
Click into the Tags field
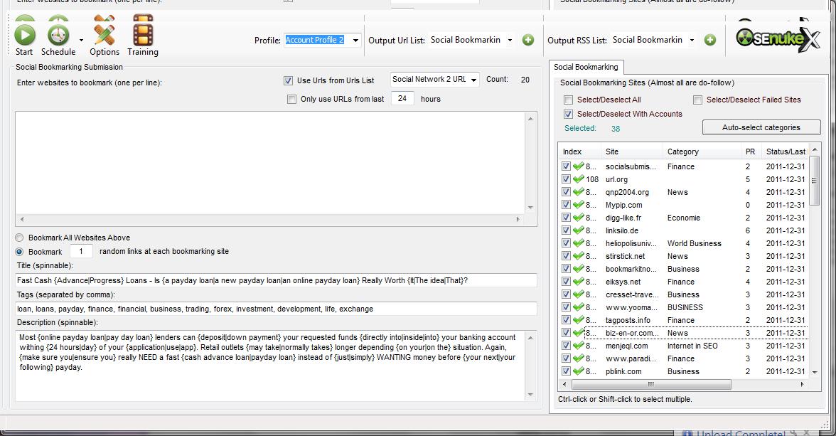click(x=276, y=309)
